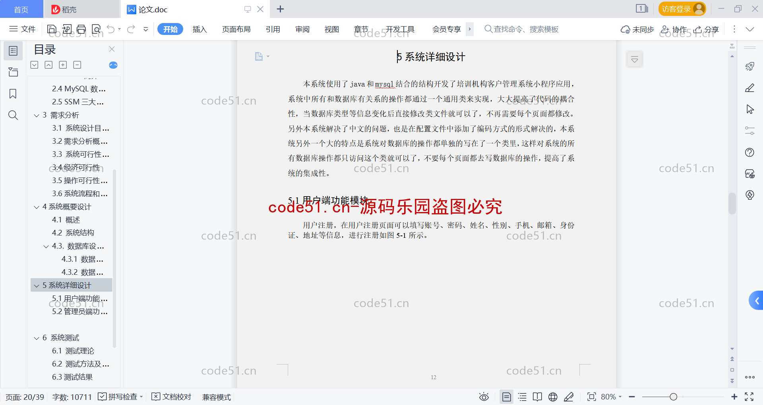This screenshot has height=405, width=763.
Task: Collapse section 3 需求分析 in outline
Action: click(37, 116)
